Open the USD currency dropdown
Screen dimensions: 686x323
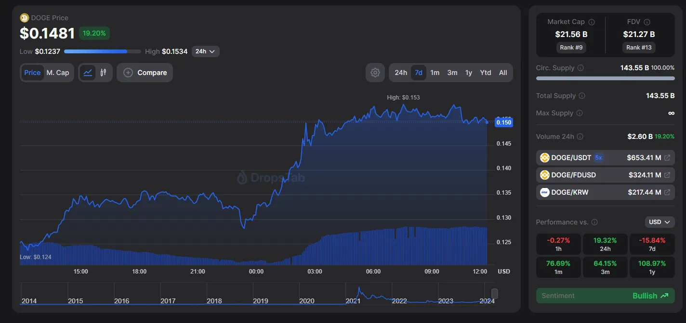coord(659,222)
